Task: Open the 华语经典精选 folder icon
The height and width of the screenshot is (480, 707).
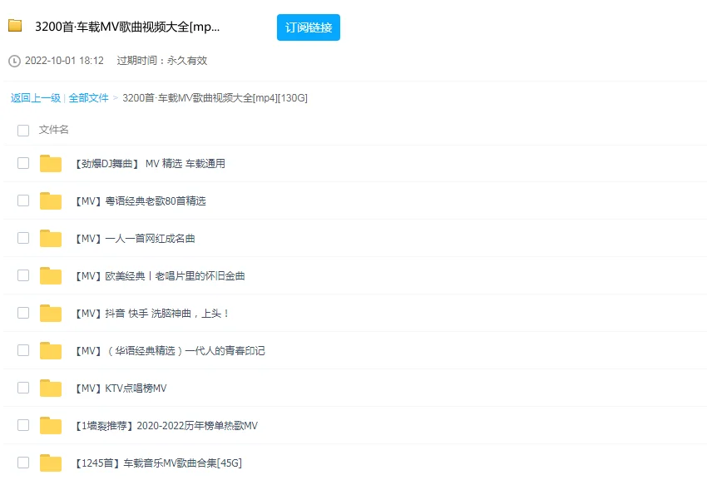Action: [50, 350]
